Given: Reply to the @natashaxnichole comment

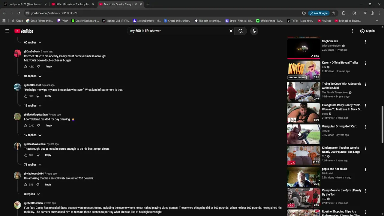Looking at the screenshot, I should [x=48, y=155].
